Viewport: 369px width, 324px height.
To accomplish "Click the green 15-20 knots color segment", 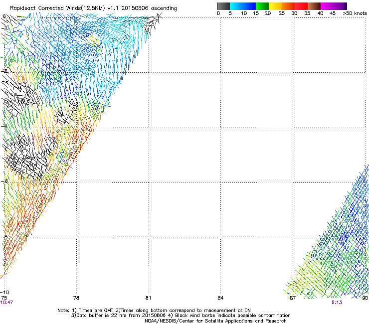I will click(262, 6).
